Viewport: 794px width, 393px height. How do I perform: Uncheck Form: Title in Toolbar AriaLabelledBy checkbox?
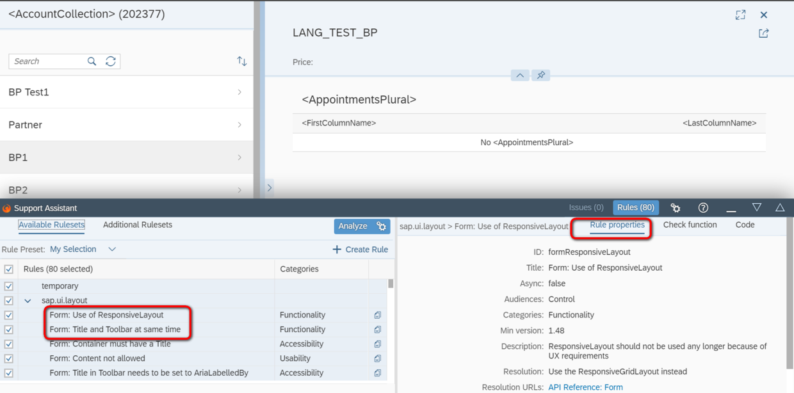pyautogui.click(x=9, y=373)
